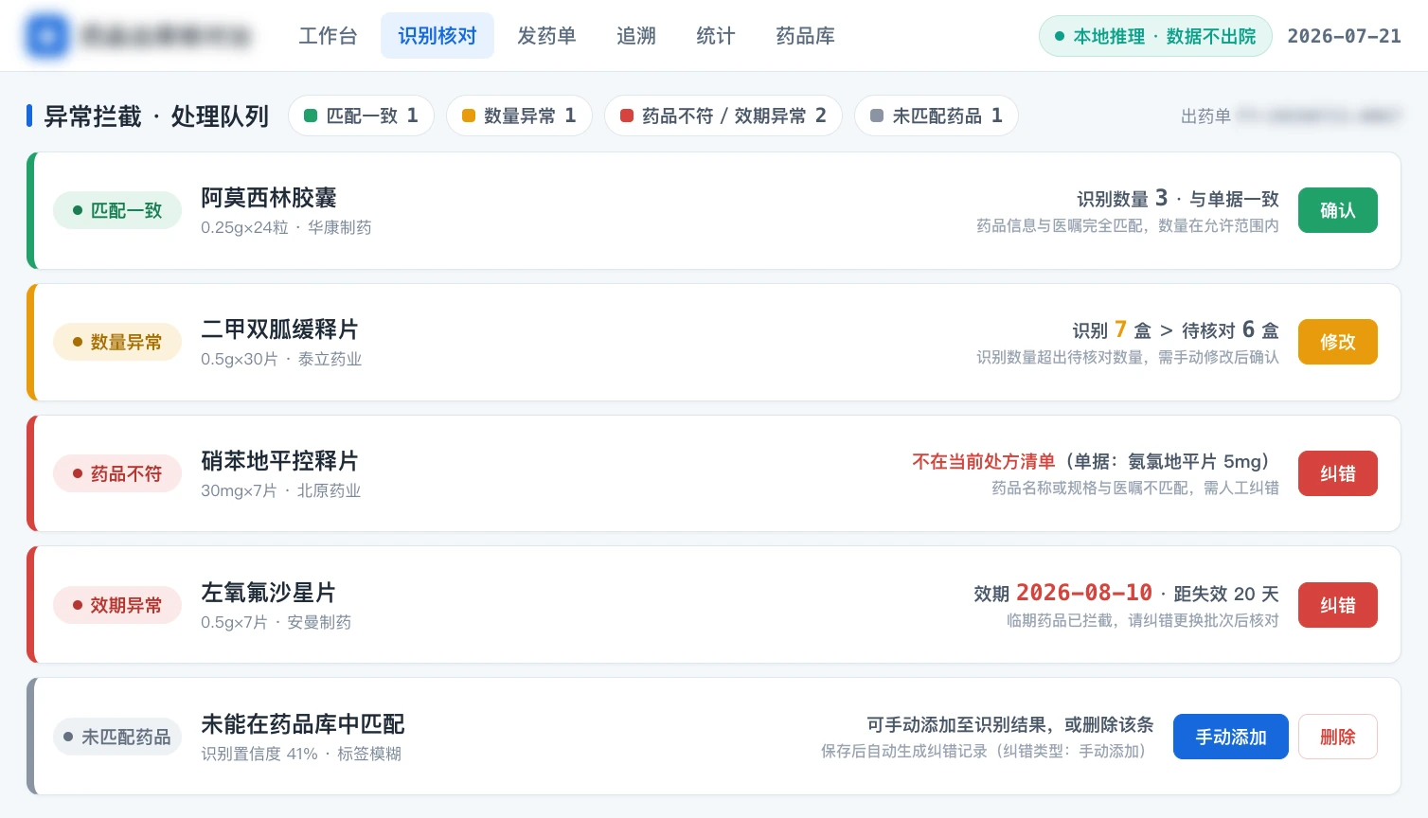This screenshot has width=1428, height=818.
Task: Filter by 药品不符 / 效期异常 chip
Action: [x=723, y=116]
